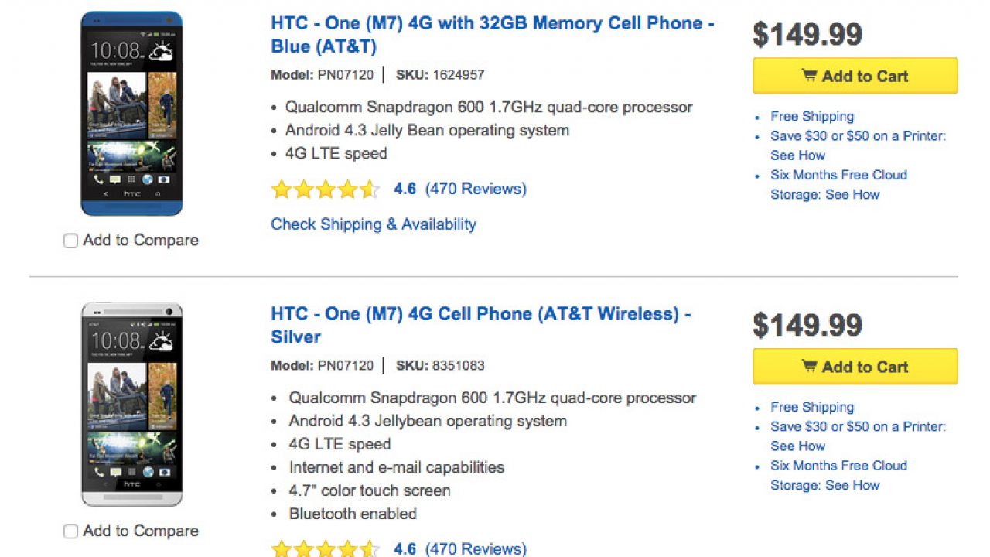Open Free Shipping offer for silver HTC
This screenshot has height=557, width=990.
coord(812,408)
